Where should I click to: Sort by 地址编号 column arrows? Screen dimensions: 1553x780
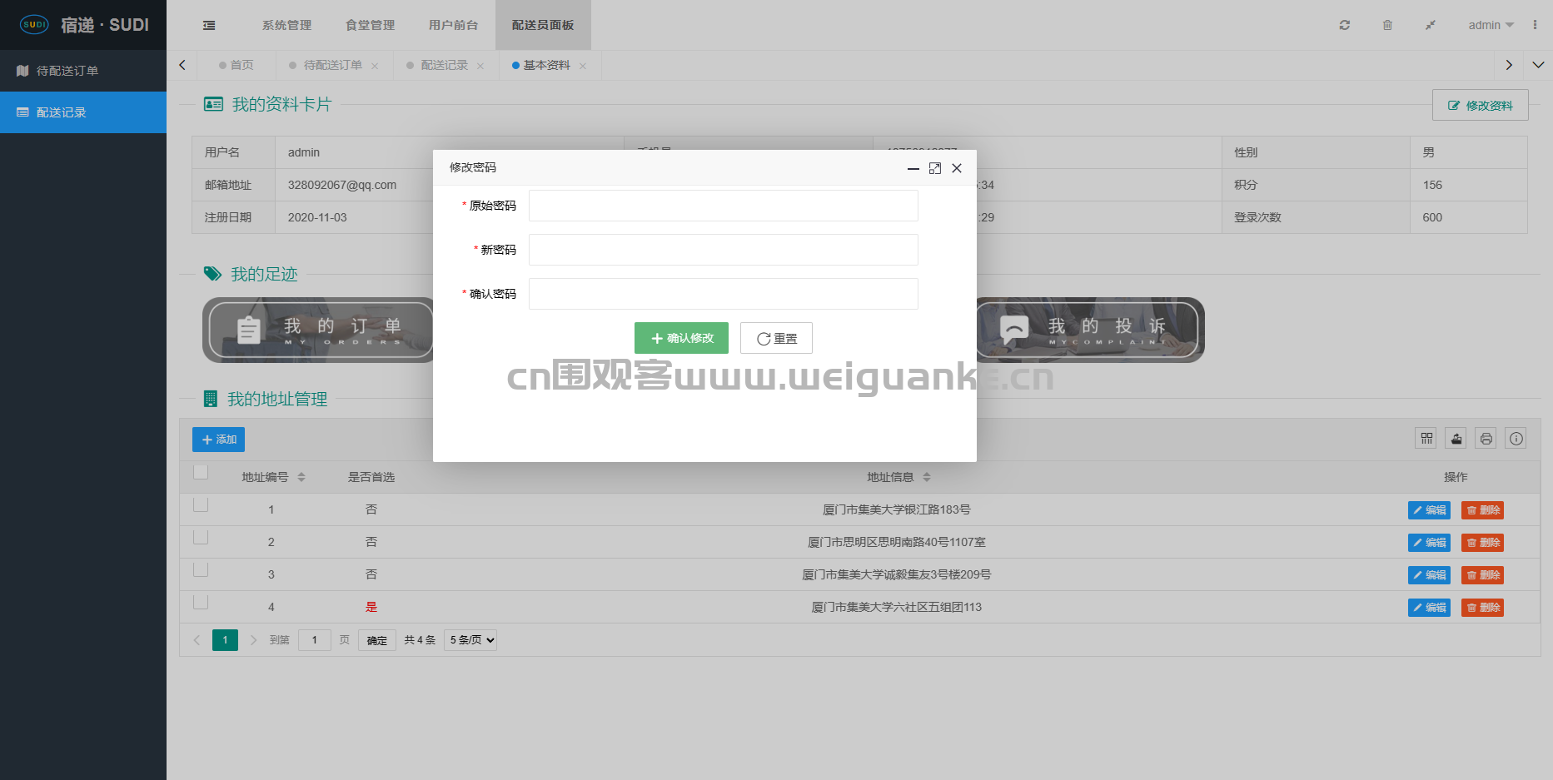pyautogui.click(x=301, y=477)
